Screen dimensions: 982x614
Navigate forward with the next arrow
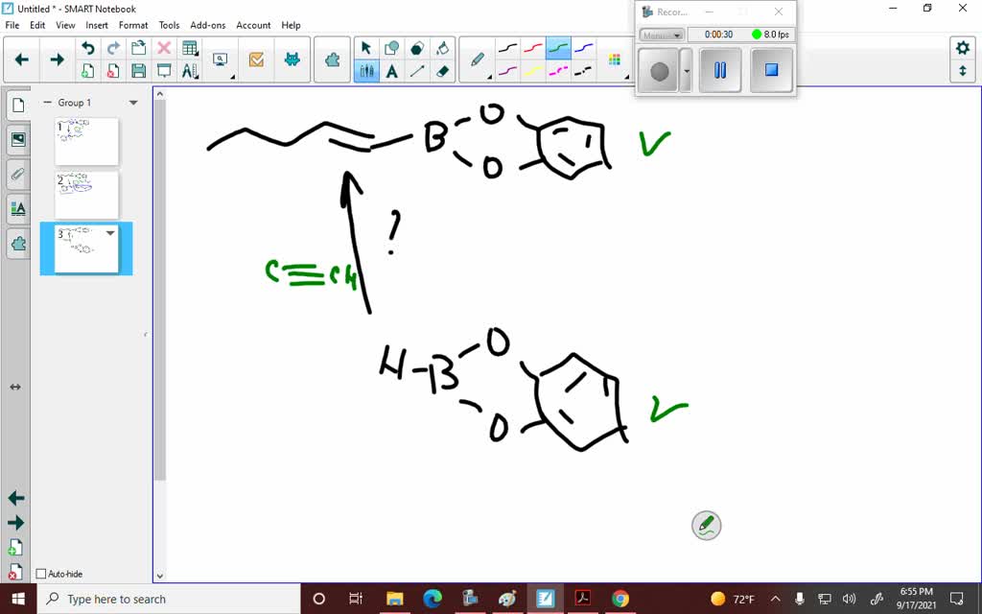pos(57,59)
